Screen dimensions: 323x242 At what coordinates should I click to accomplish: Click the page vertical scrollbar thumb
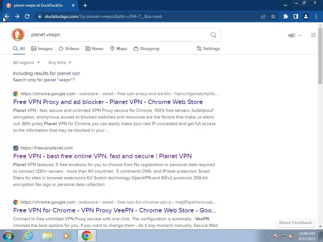[320, 55]
